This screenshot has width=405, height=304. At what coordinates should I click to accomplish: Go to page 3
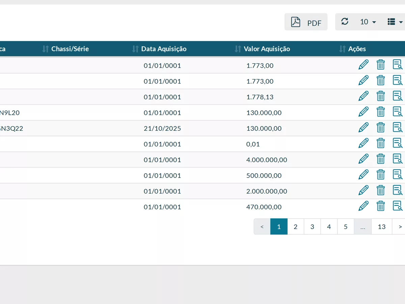[312, 227]
